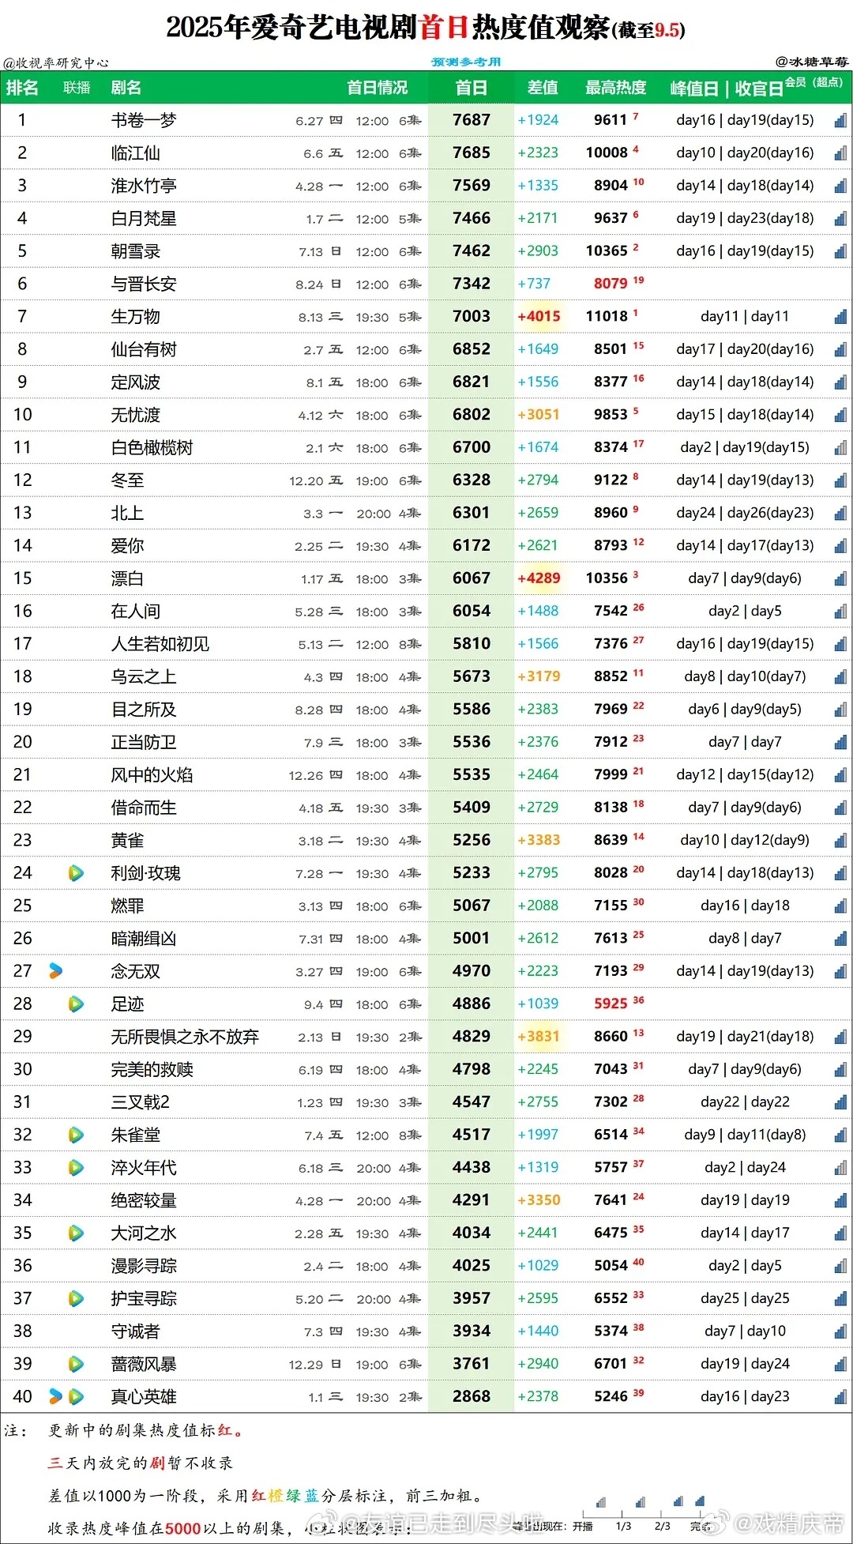Select bar chart icon in 漂白 row

[840, 578]
